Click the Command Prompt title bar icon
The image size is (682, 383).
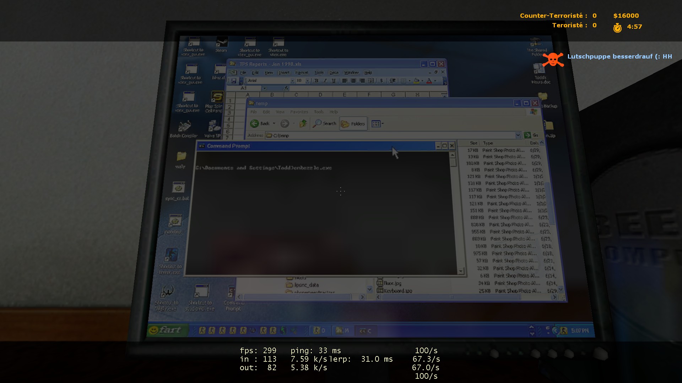coord(202,146)
